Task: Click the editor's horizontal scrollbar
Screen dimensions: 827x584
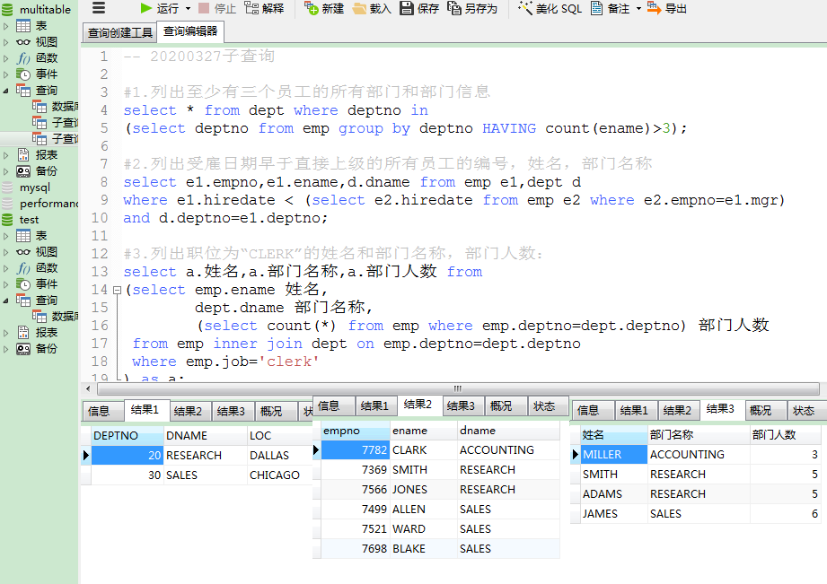Action: 456,388
